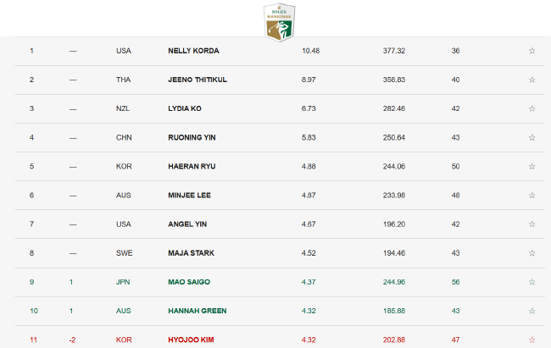Select Haeran Ryu's ranking row
The image size is (551, 348).
(x=280, y=167)
